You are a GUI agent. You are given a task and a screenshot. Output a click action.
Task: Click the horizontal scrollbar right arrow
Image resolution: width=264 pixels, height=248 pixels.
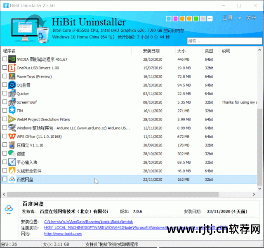pos(254,194)
